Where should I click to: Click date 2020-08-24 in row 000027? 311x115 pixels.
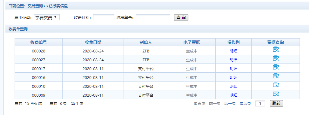pyautogui.click(x=93, y=60)
